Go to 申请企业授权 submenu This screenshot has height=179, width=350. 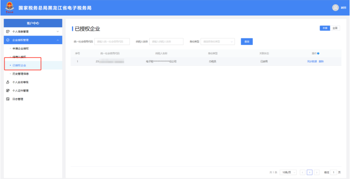coord(21,48)
